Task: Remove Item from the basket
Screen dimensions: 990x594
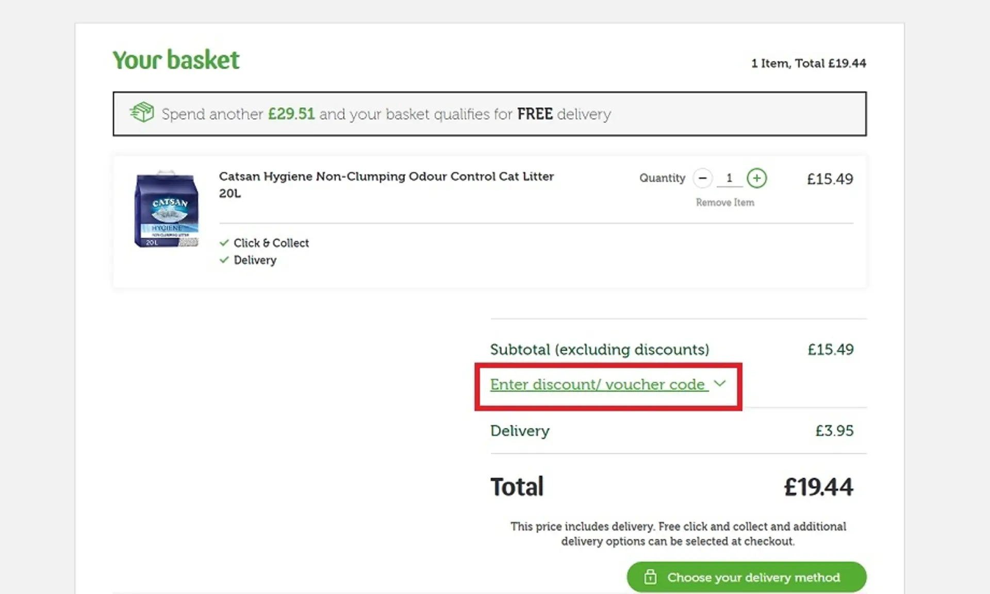Action: (x=725, y=203)
